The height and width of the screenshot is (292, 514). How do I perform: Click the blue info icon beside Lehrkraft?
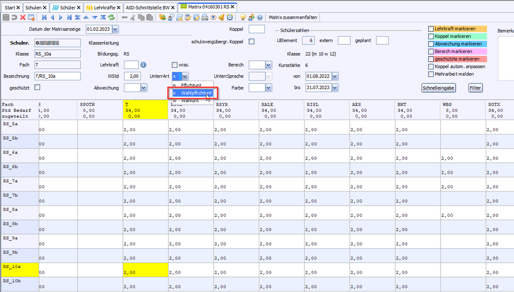[x=144, y=65]
